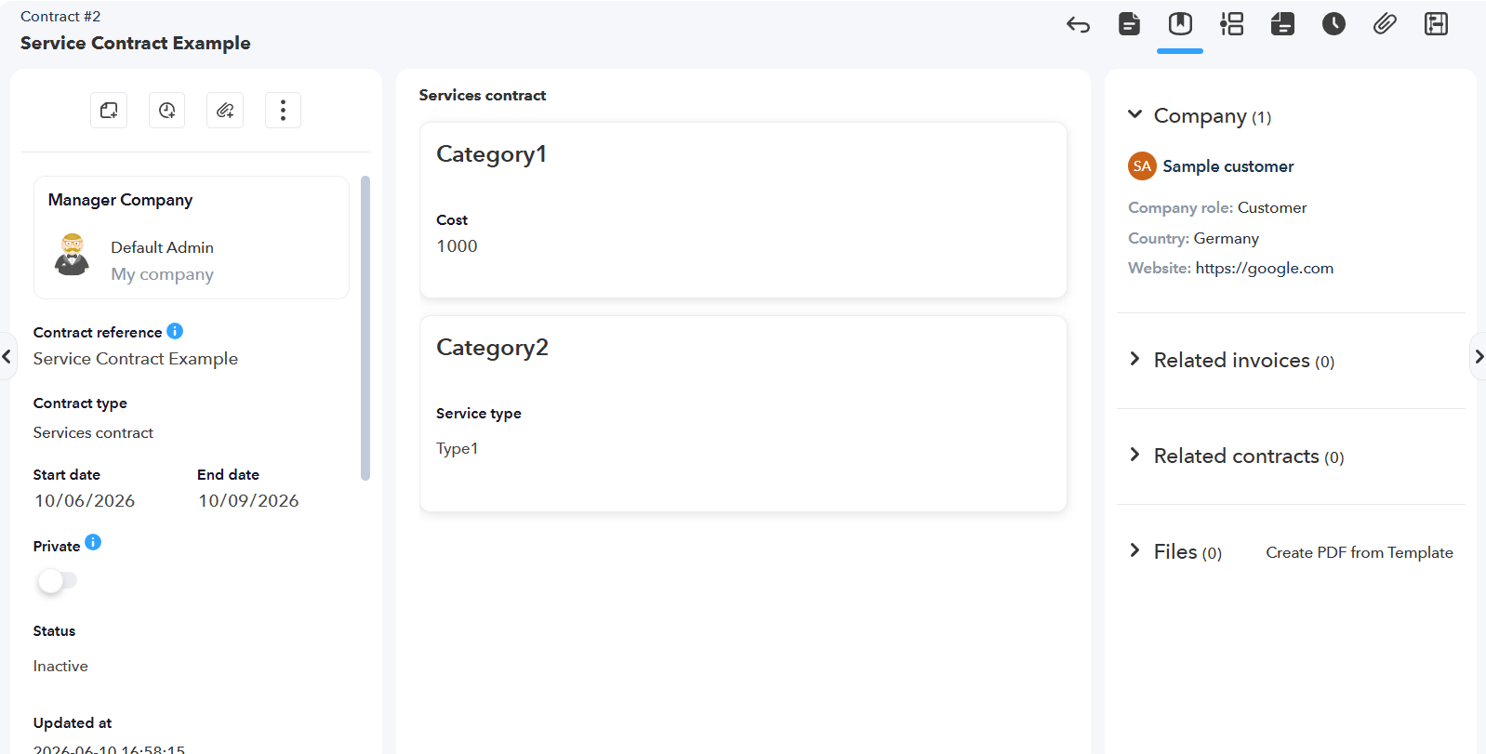This screenshot has height=754, width=1486.
Task: Open the three-dot more options menu
Action: coord(283,111)
